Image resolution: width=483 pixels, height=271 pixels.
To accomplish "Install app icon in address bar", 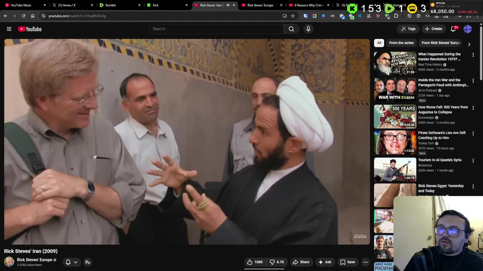I will pos(285,16).
